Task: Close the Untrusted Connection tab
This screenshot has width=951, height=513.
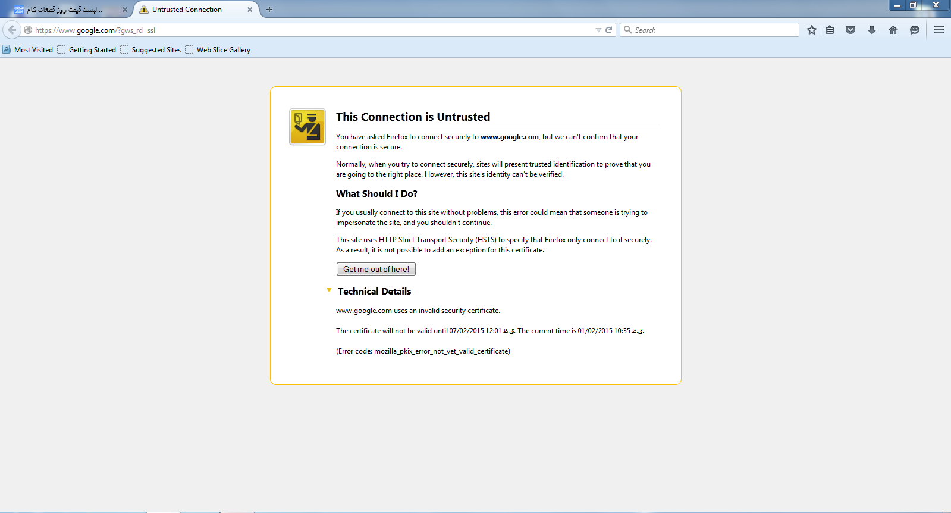Action: [250, 10]
